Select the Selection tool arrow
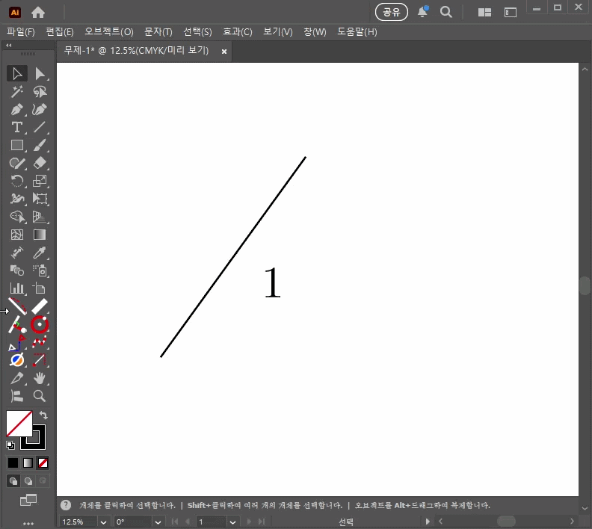The image size is (592, 529). [17, 73]
